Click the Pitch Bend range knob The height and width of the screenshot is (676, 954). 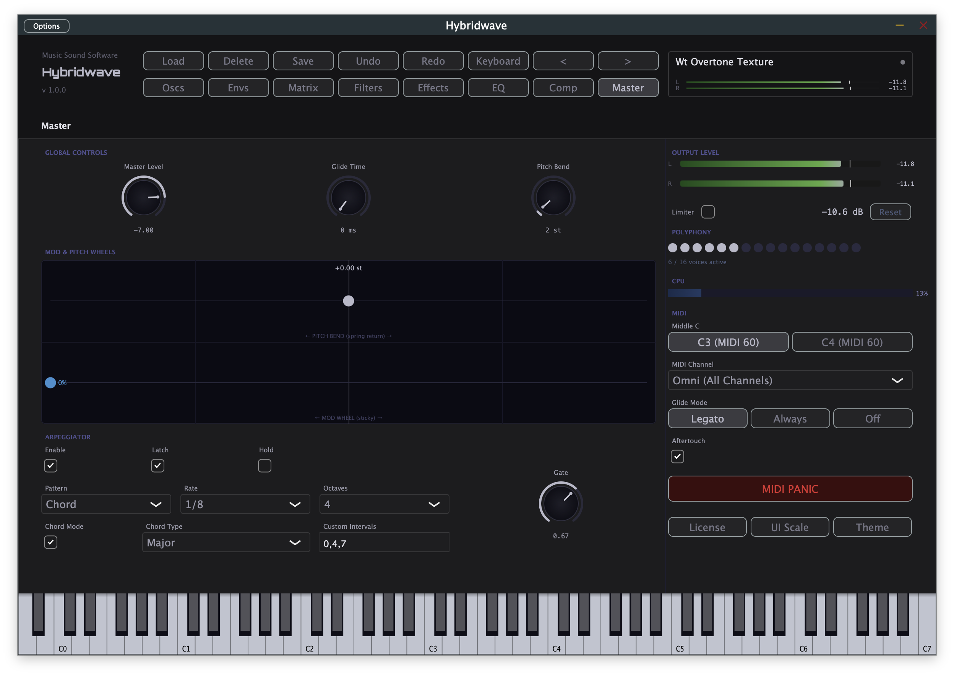[553, 197]
